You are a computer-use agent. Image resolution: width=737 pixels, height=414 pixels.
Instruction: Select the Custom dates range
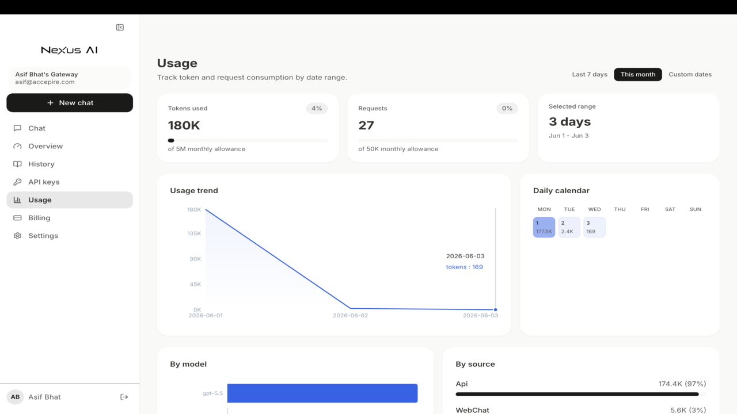coord(690,74)
